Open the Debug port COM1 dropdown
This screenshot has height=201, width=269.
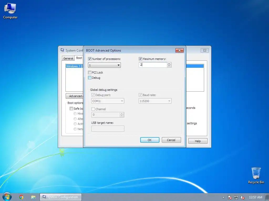108,101
